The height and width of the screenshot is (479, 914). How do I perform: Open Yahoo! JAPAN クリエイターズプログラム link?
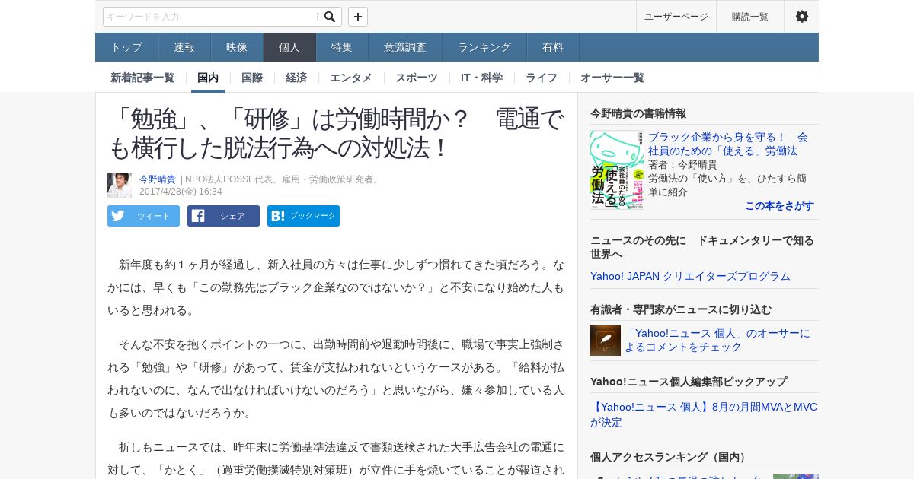690,276
